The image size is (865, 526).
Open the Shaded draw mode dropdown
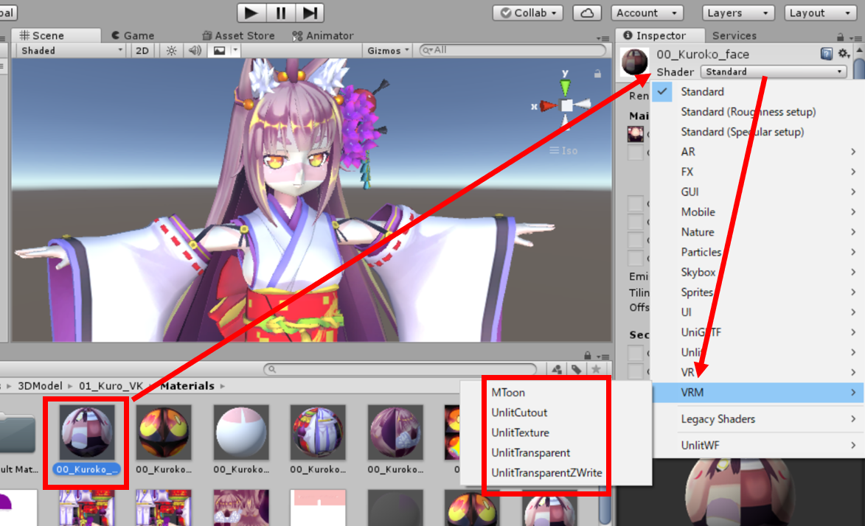[x=71, y=51]
